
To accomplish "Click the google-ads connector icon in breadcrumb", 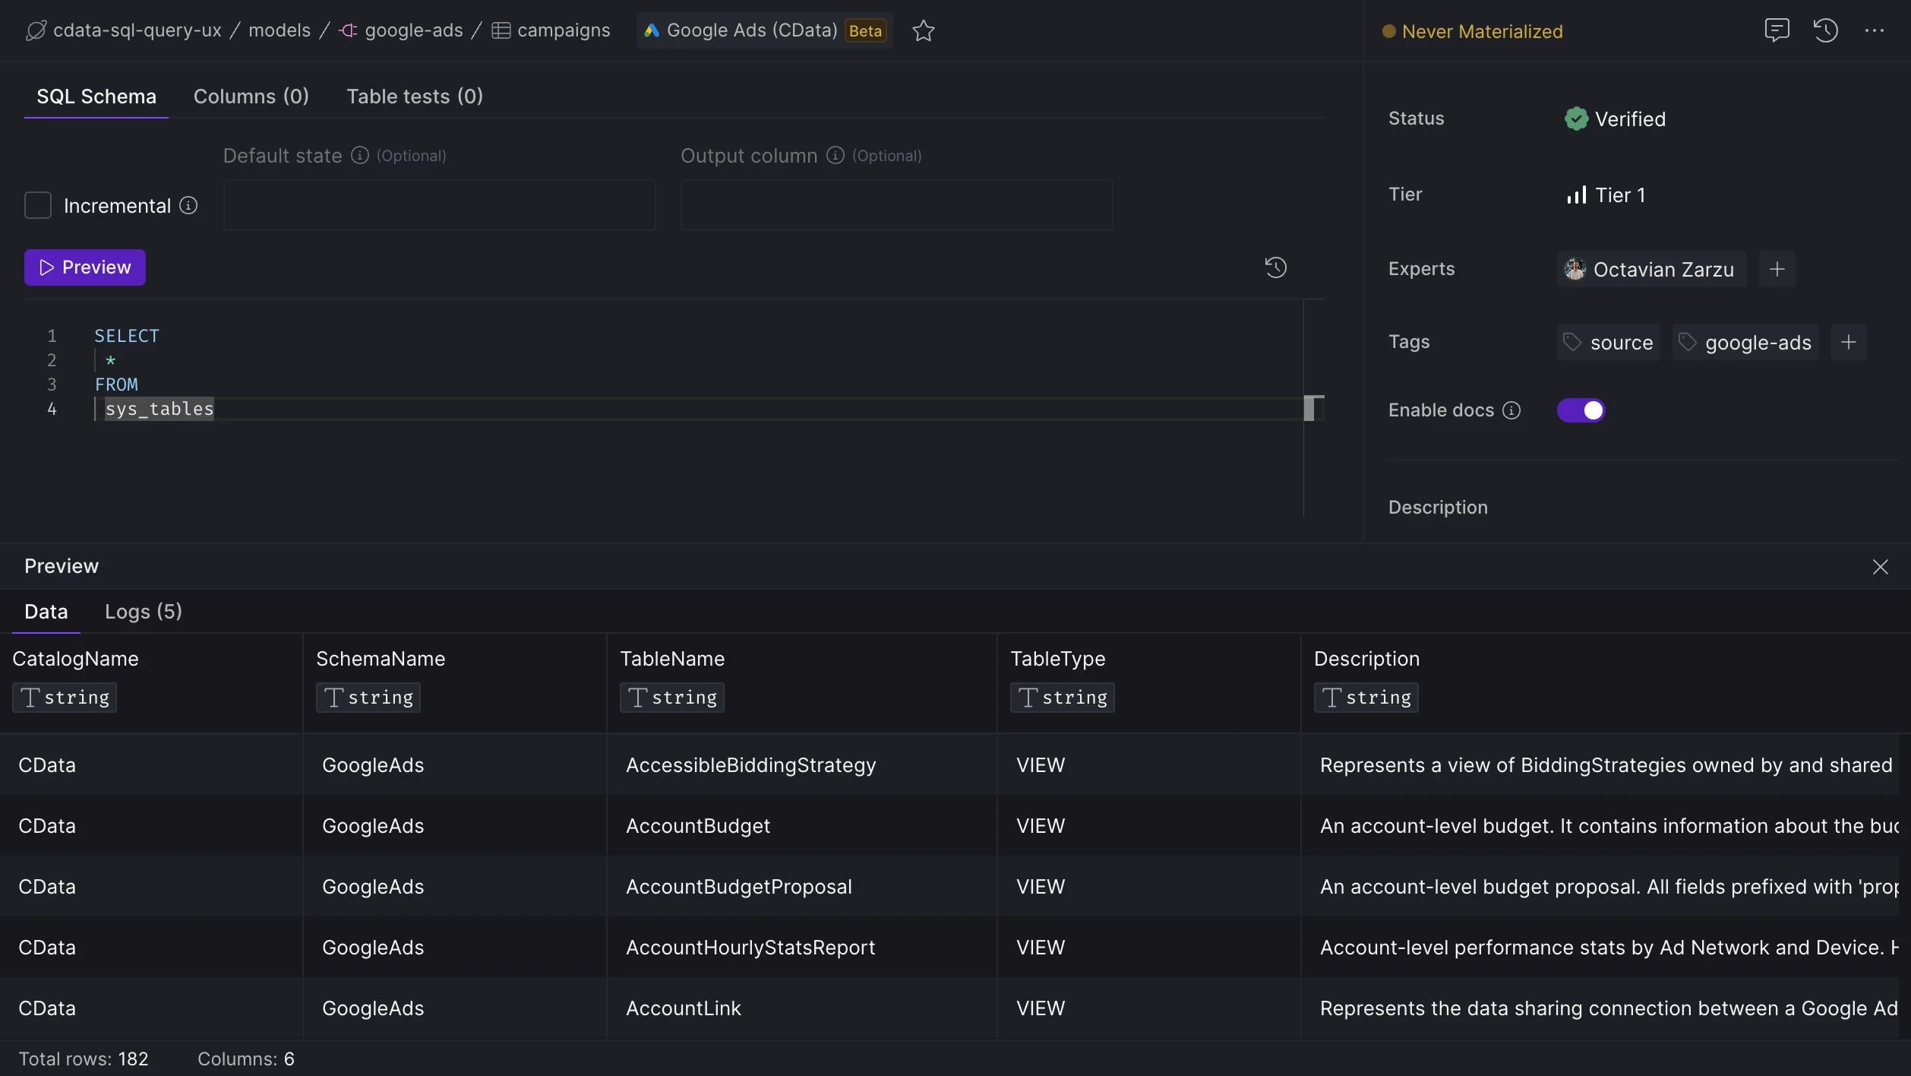I will (x=348, y=30).
